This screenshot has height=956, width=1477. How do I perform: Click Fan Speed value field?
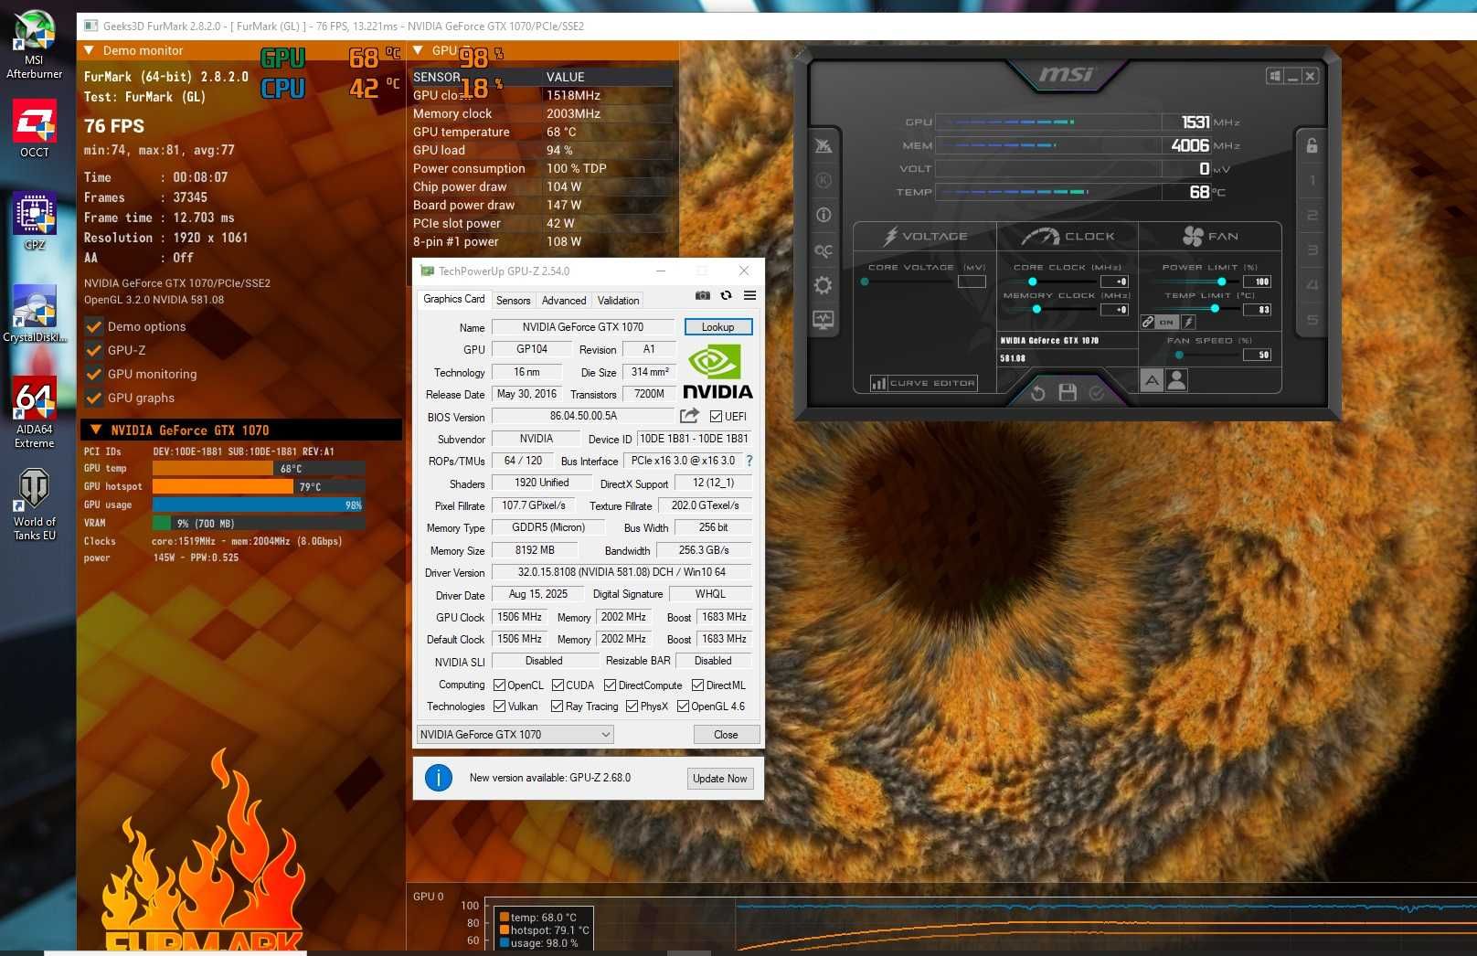click(1258, 355)
